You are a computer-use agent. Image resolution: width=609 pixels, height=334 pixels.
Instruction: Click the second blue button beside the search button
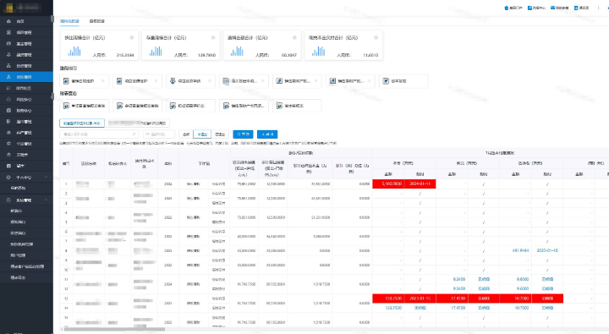(x=267, y=134)
